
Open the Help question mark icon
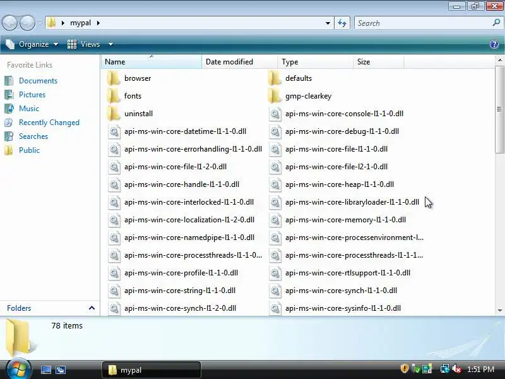click(494, 44)
